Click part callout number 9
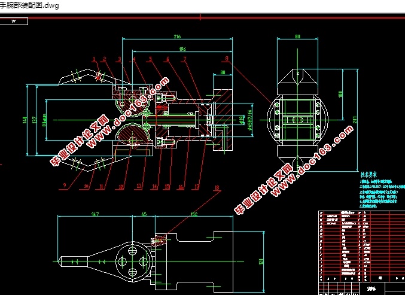This screenshot has height=295, width=405. [x=65, y=185]
